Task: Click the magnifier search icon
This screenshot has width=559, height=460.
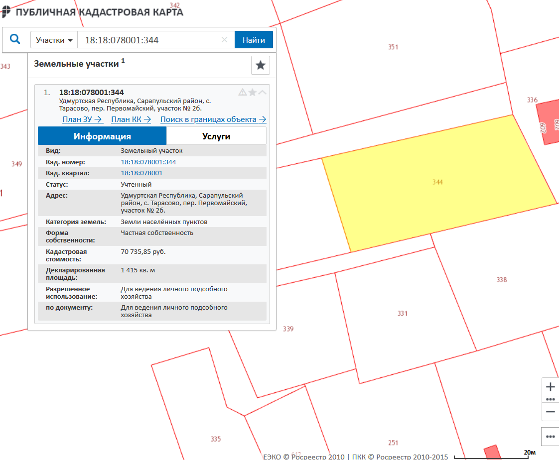Action: [x=15, y=39]
